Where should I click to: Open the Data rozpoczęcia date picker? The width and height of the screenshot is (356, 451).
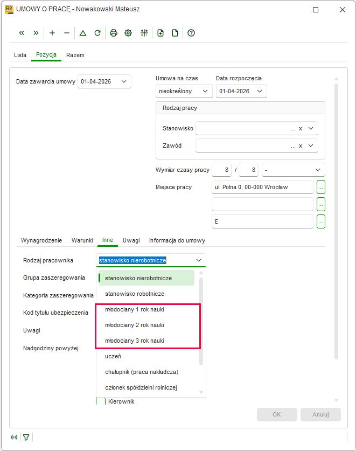pyautogui.click(x=260, y=91)
